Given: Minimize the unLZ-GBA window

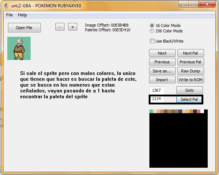Looking at the screenshot, I should pyautogui.click(x=184, y=4).
